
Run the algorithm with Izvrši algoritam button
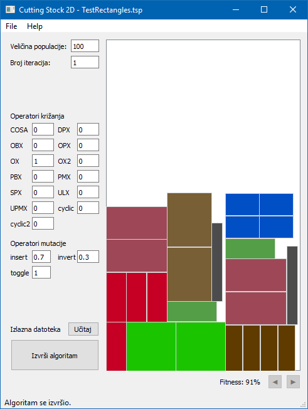click(x=55, y=355)
